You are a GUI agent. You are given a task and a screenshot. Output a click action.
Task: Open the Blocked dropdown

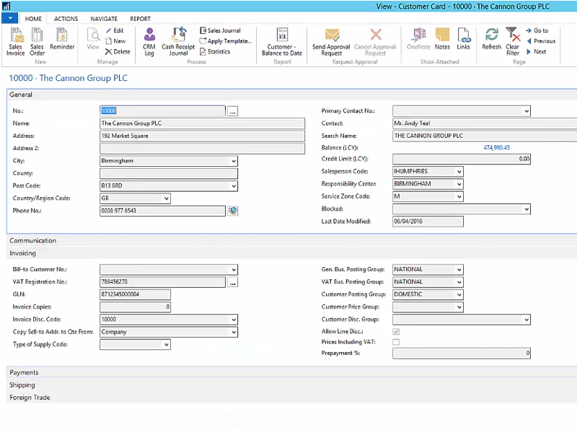(527, 209)
